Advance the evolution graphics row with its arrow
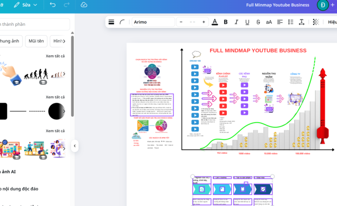337x206 pixels. tap(64, 74)
